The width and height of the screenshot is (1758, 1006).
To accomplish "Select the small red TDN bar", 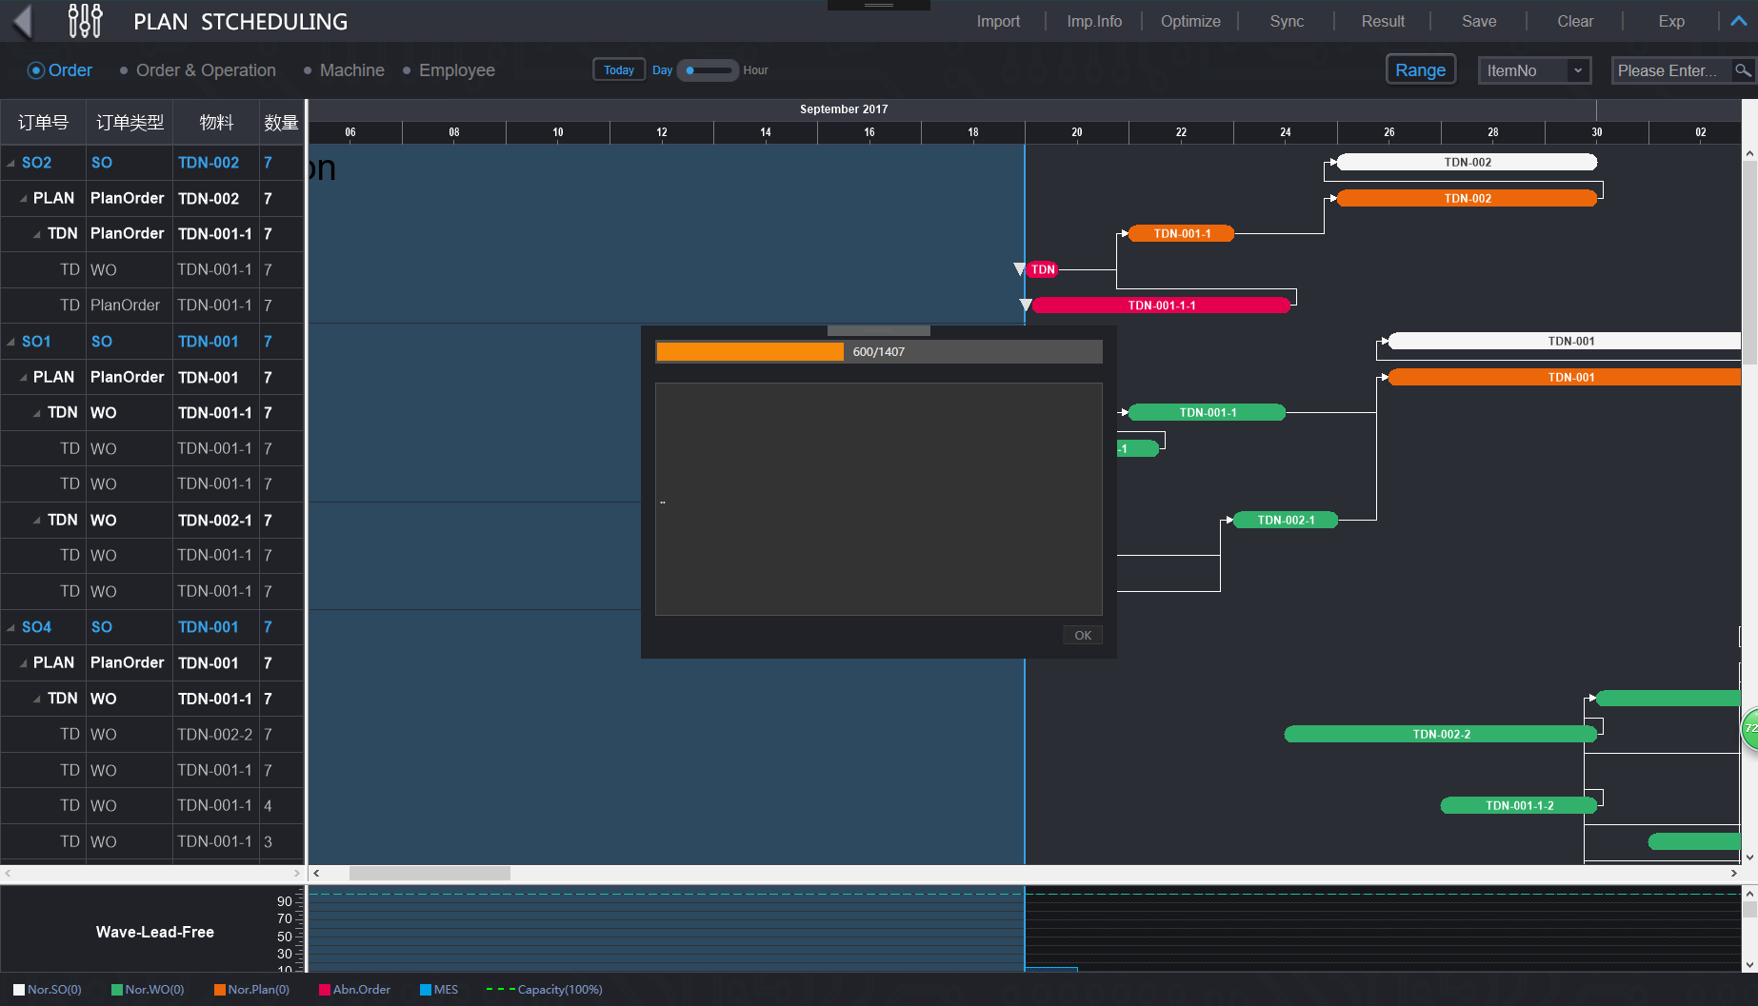I will click(1043, 270).
